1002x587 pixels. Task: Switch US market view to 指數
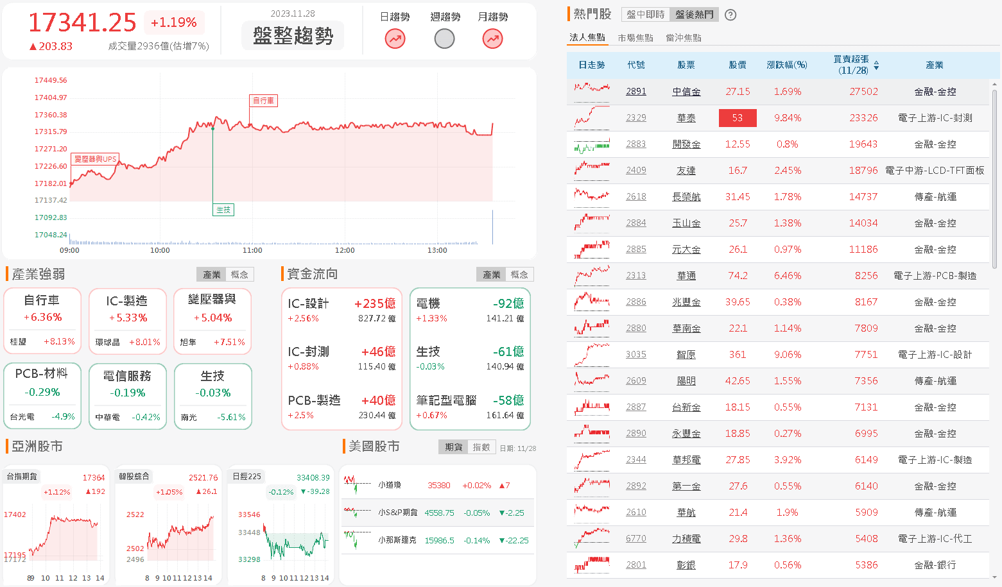481,447
